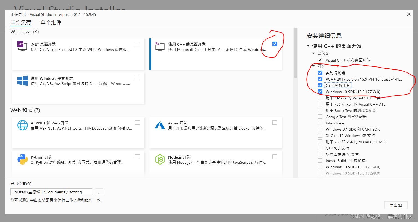Image resolution: width=418 pixels, height=222 pixels.
Task: Select the 工作负荷 tab
Action: 21,22
